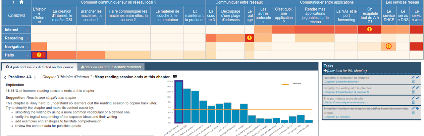The height and width of the screenshot is (136, 424).
Task: Click warning icon in Interest row
Action: tap(369, 30)
